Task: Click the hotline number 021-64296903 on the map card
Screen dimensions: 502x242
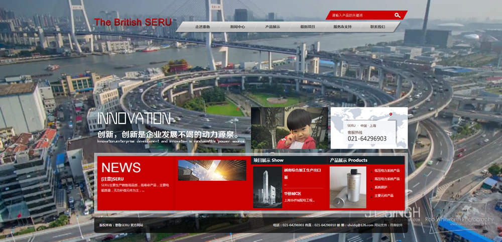Action: point(367,139)
